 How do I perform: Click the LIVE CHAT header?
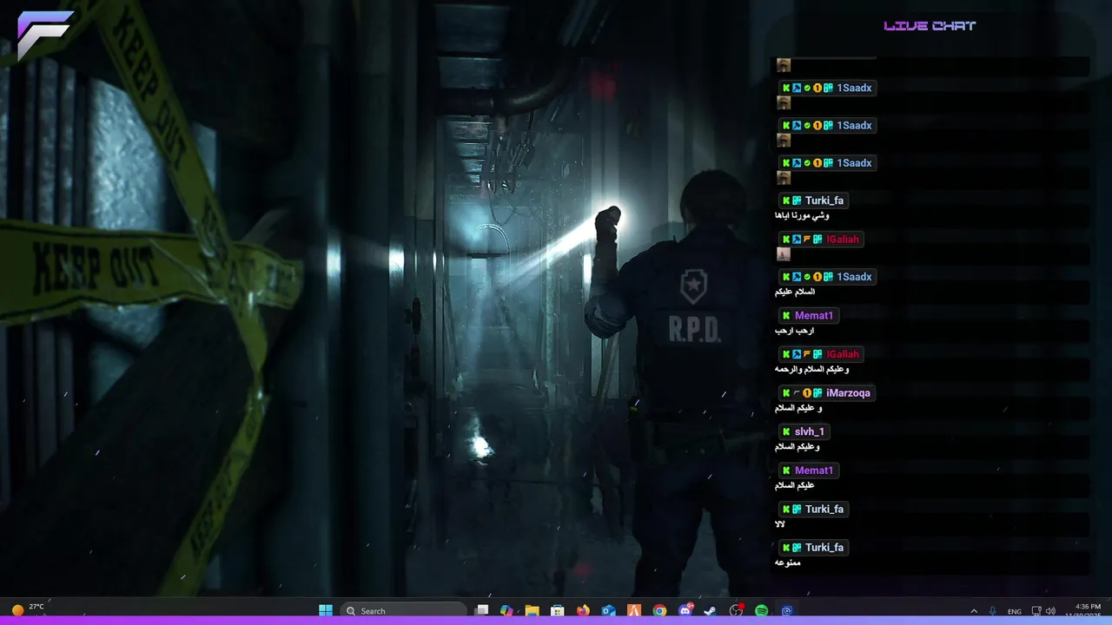[x=930, y=26]
